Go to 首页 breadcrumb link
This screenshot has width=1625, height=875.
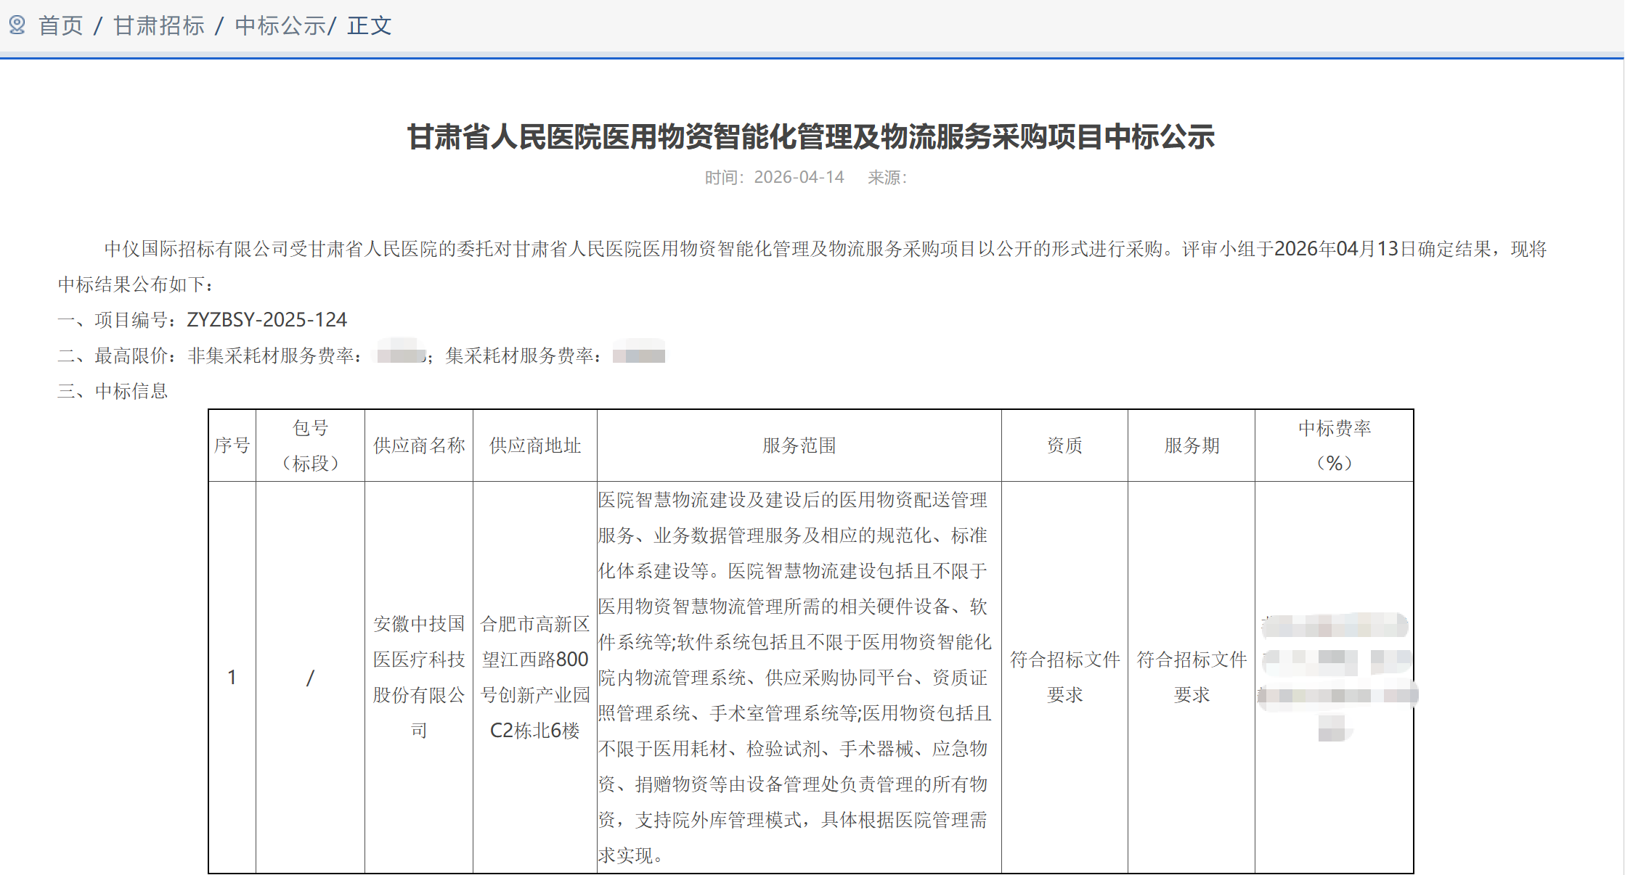[x=61, y=26]
